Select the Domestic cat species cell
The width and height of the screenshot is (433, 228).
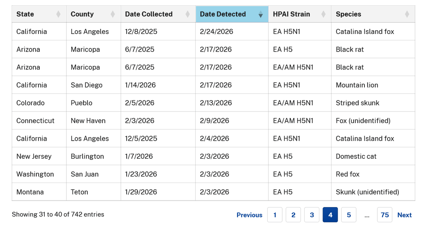pos(373,156)
